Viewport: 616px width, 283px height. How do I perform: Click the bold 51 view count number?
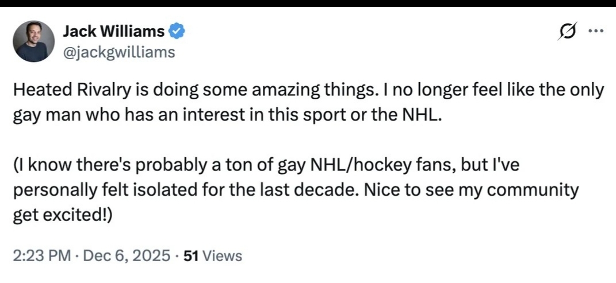pyautogui.click(x=192, y=255)
